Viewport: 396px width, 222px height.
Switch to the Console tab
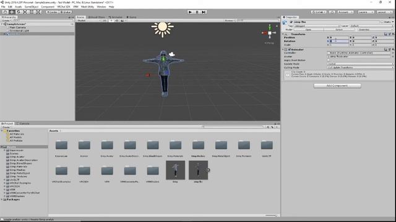23,123
